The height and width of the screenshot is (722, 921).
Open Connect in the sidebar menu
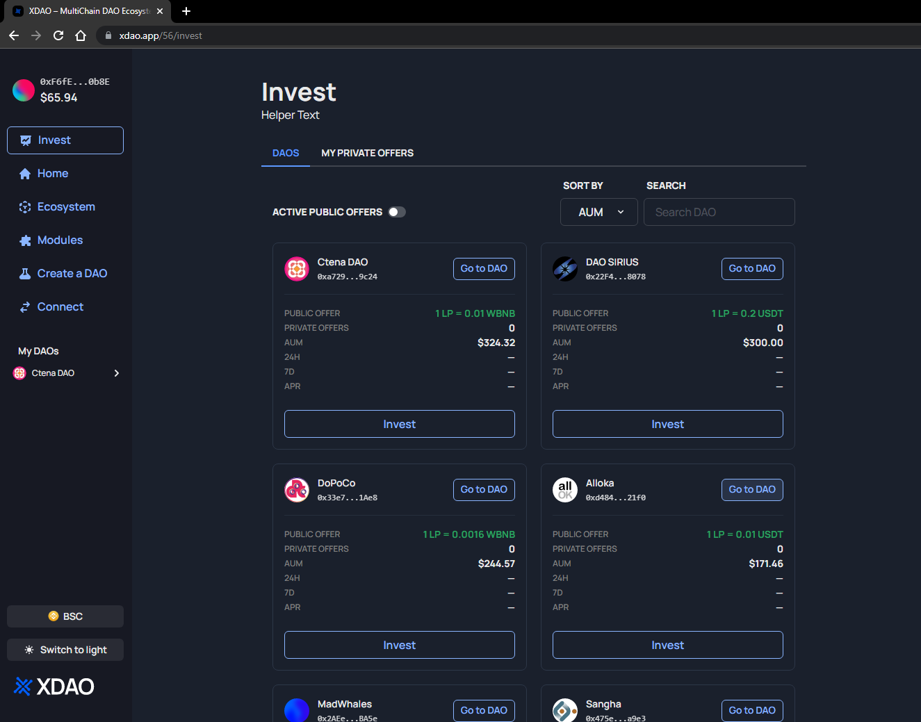[x=65, y=307]
